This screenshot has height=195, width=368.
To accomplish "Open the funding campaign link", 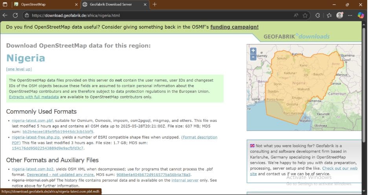I will [x=234, y=27].
